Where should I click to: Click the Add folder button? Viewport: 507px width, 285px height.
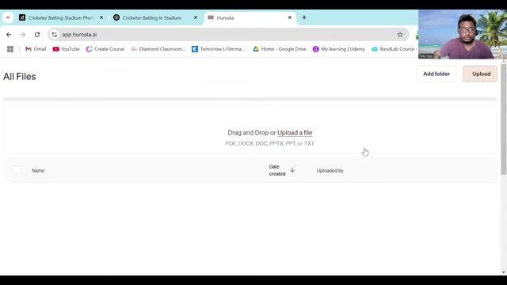(x=436, y=74)
